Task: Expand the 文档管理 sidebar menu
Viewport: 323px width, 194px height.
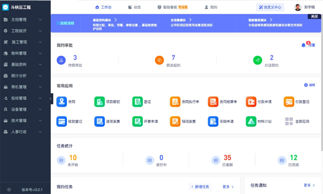Action: tap(25, 20)
